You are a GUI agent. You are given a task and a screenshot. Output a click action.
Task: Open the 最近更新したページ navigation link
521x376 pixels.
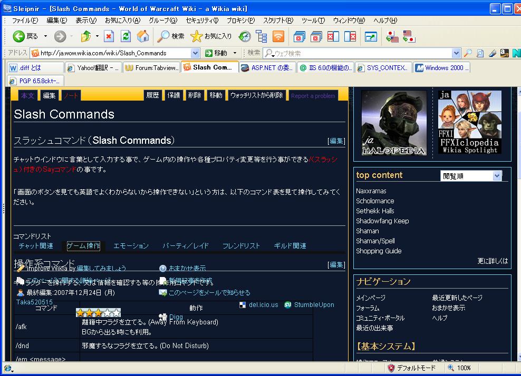pyautogui.click(x=457, y=298)
